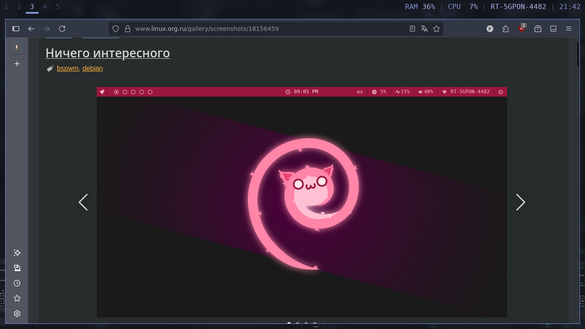The image size is (585, 329).
Task: Switch to workspace 4
Action: pos(45,6)
